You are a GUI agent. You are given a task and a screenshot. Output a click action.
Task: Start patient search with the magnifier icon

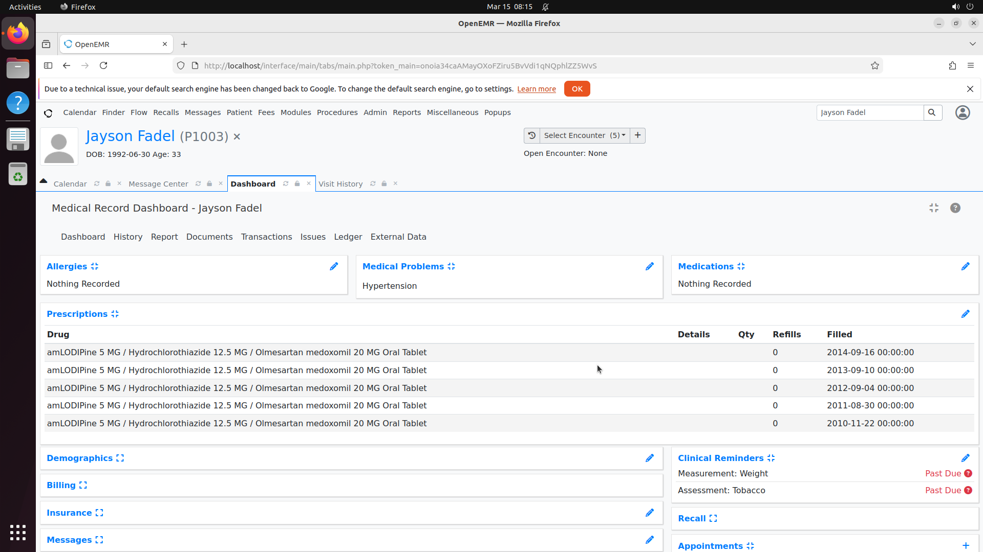[932, 112]
